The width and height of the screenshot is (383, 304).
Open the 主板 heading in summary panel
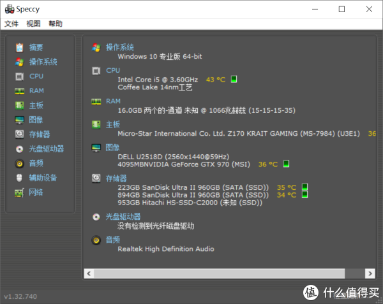click(112, 124)
